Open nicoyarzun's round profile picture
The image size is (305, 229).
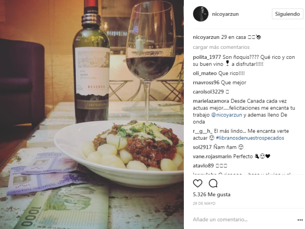[200, 14]
